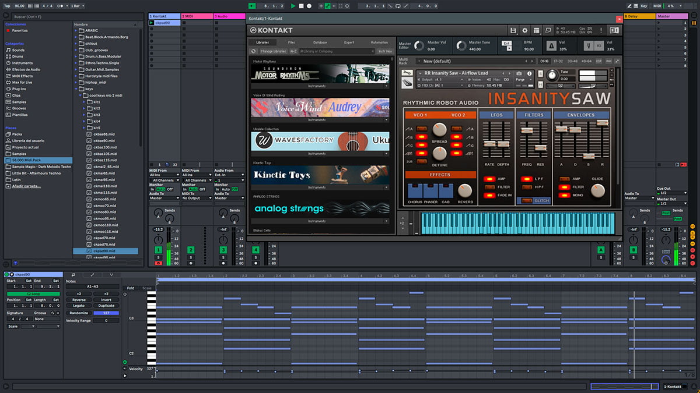This screenshot has width=700, height=393.
Task: Toggle the envelope MONO switch
Action: point(563,195)
